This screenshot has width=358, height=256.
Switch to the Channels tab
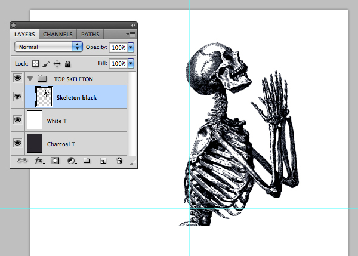point(58,35)
